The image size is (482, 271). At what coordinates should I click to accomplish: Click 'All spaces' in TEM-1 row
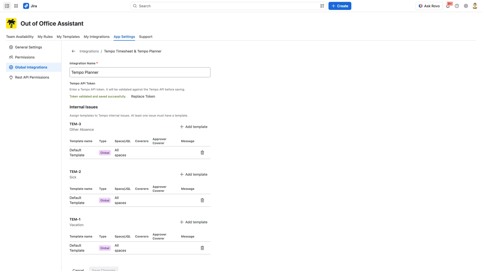coord(120,248)
